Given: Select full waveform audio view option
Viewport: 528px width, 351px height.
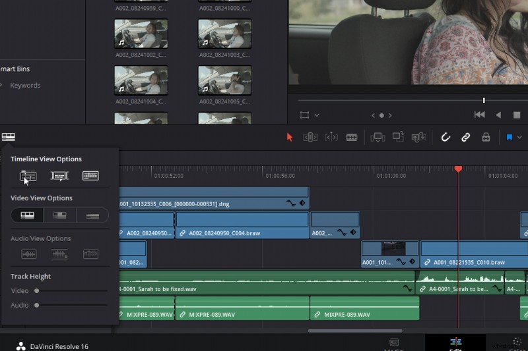Looking at the screenshot, I should pyautogui.click(x=59, y=254).
